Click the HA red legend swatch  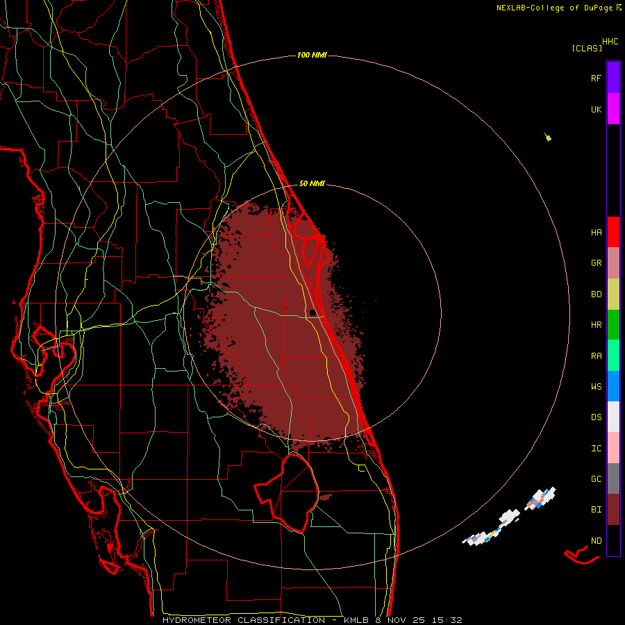tap(613, 232)
